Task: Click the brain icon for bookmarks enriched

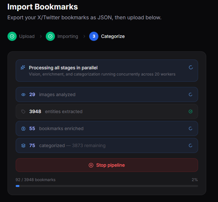Action: 23,128
